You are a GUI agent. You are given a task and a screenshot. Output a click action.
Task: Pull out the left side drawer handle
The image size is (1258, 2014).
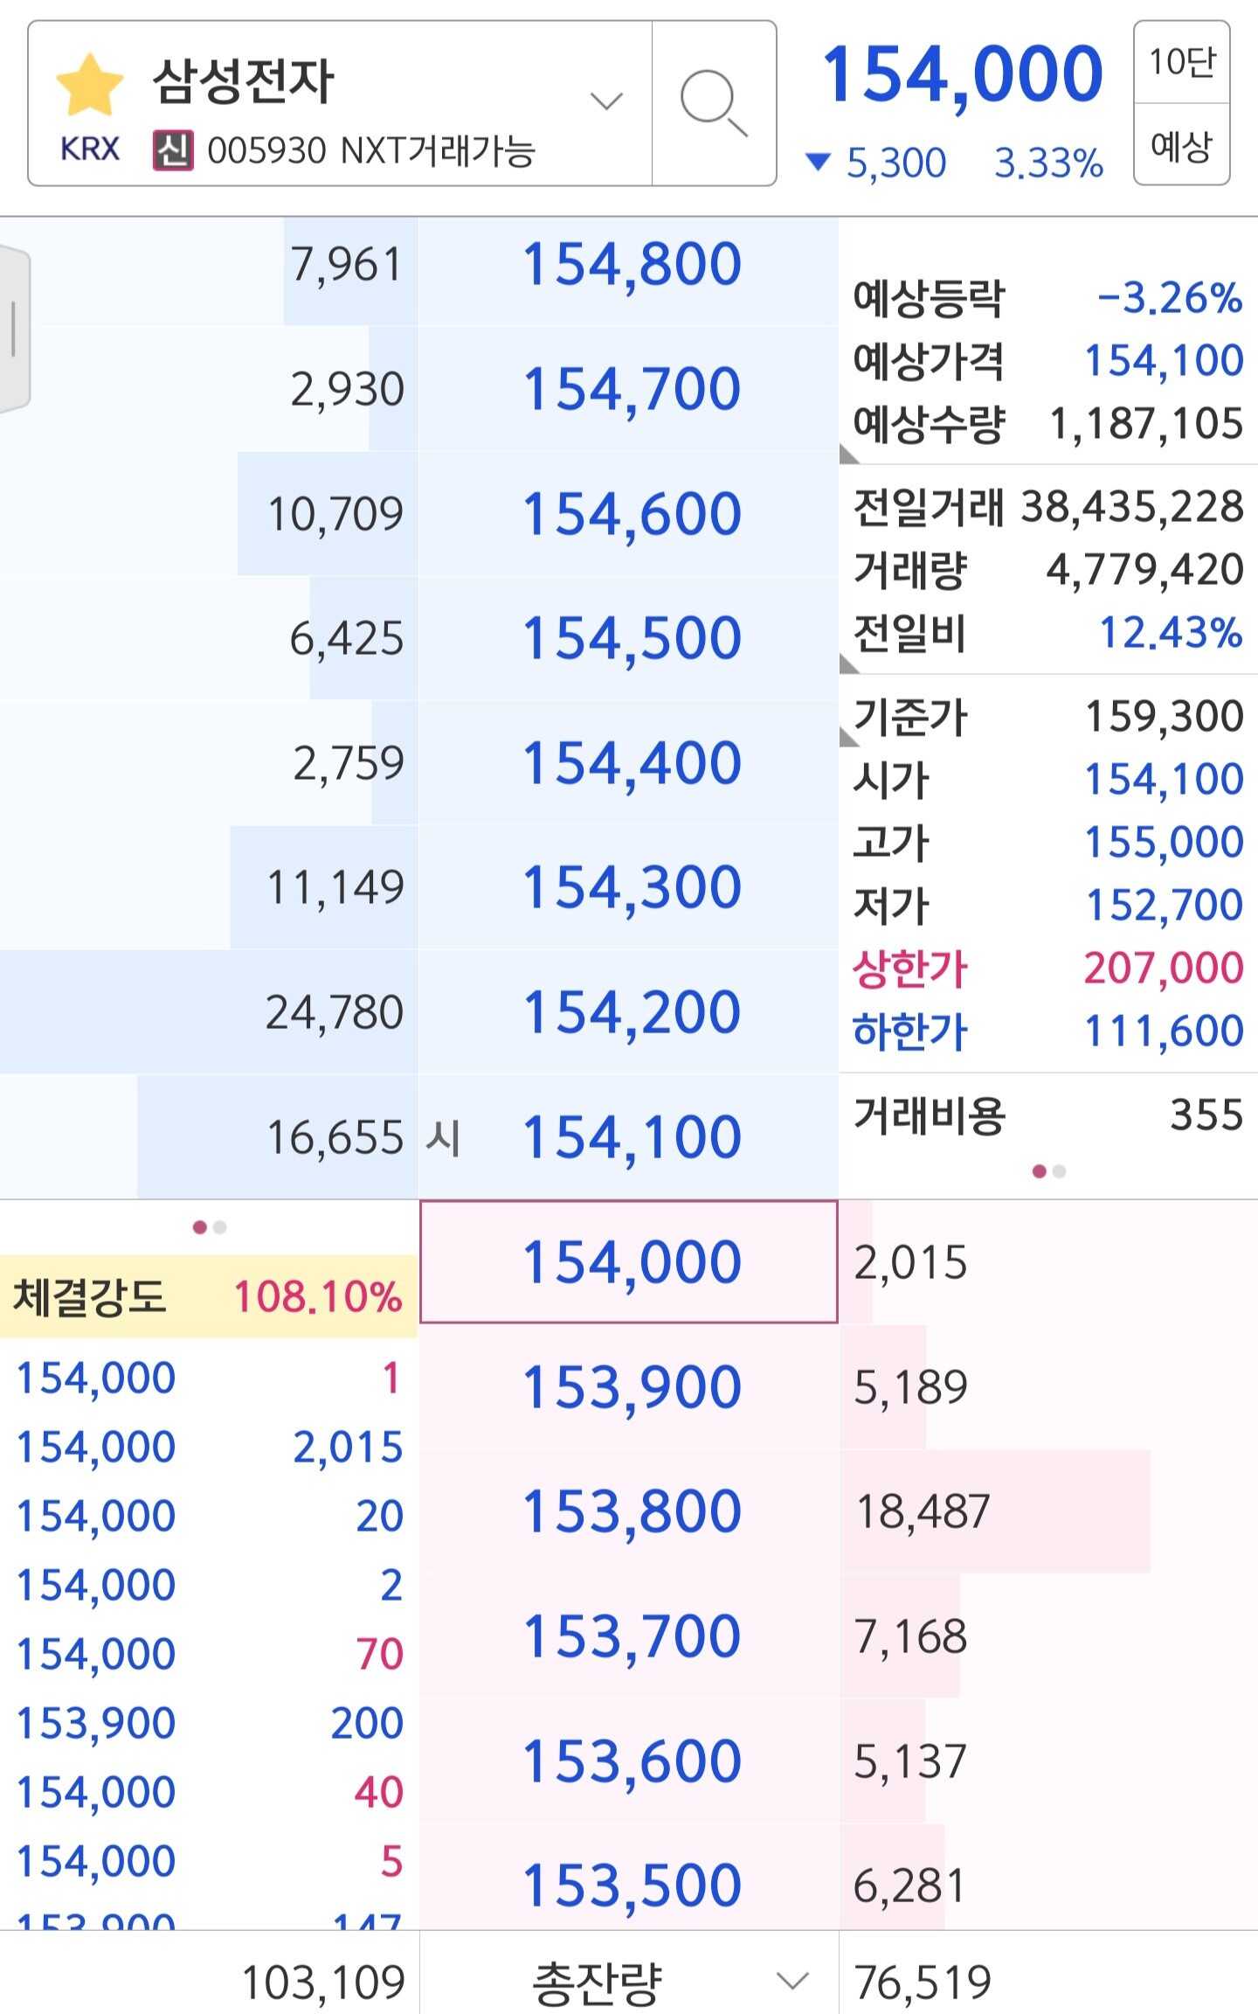tap(15, 328)
